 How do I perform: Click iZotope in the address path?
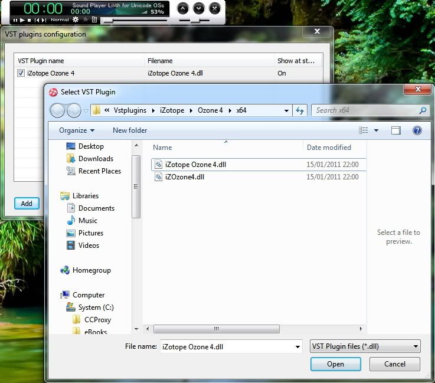172,110
